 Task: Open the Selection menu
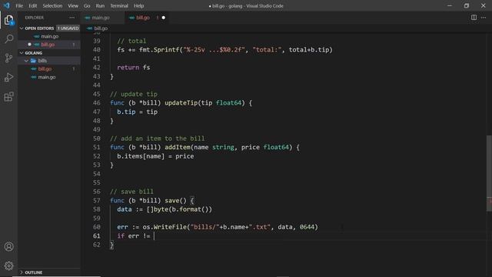point(52,5)
